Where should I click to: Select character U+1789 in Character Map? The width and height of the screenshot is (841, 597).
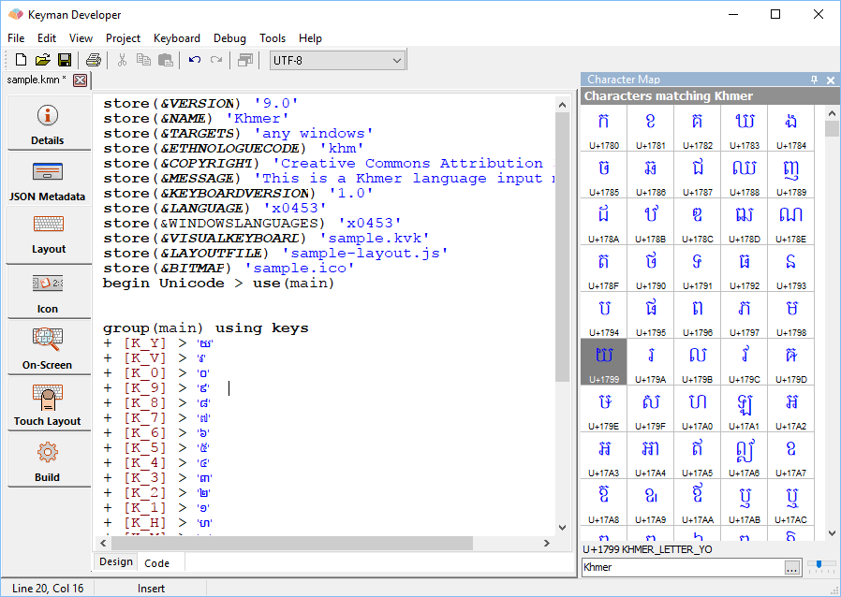[791, 175]
